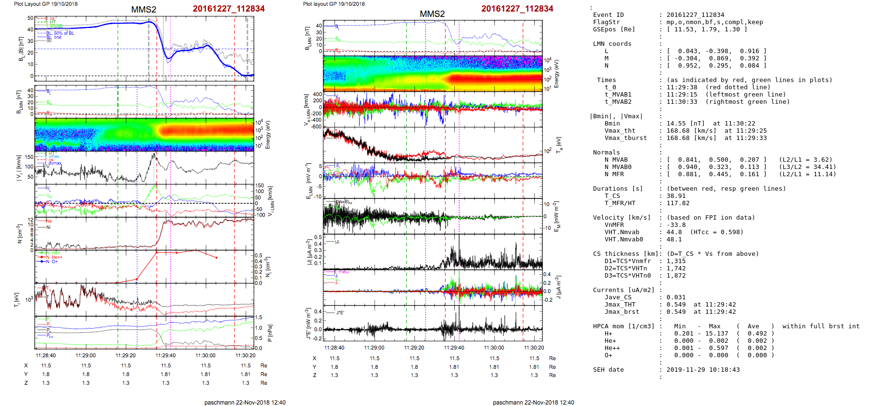The width and height of the screenshot is (872, 406).
Task: Click the Jmax_brst row in Currents section
Action: [x=622, y=312]
